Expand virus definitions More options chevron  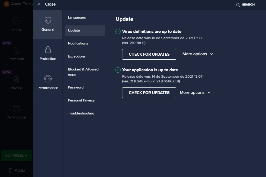pyautogui.click(x=211, y=54)
